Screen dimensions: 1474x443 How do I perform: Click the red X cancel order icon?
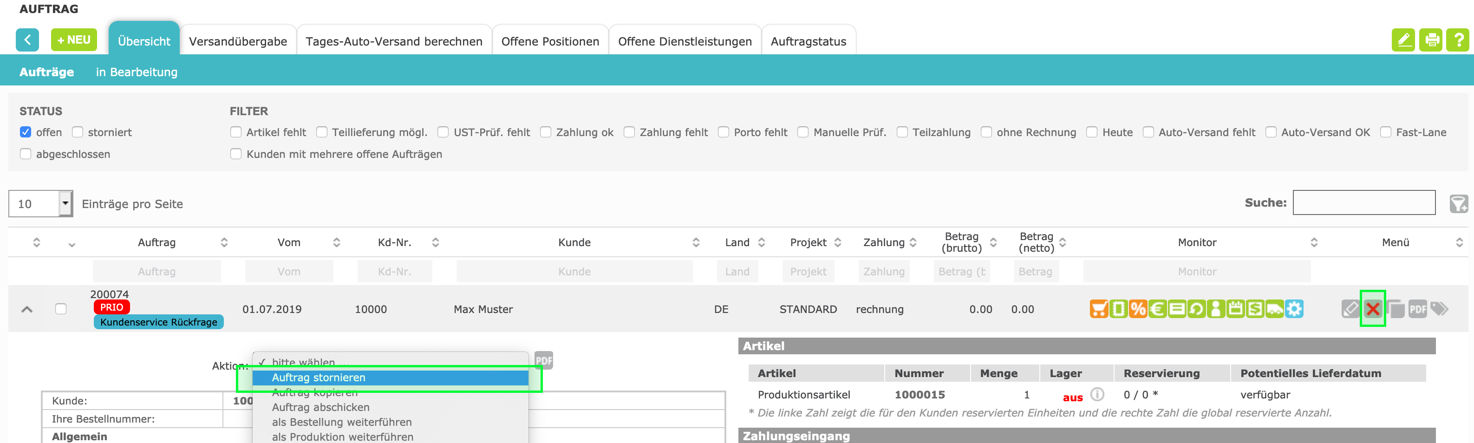tap(1372, 309)
